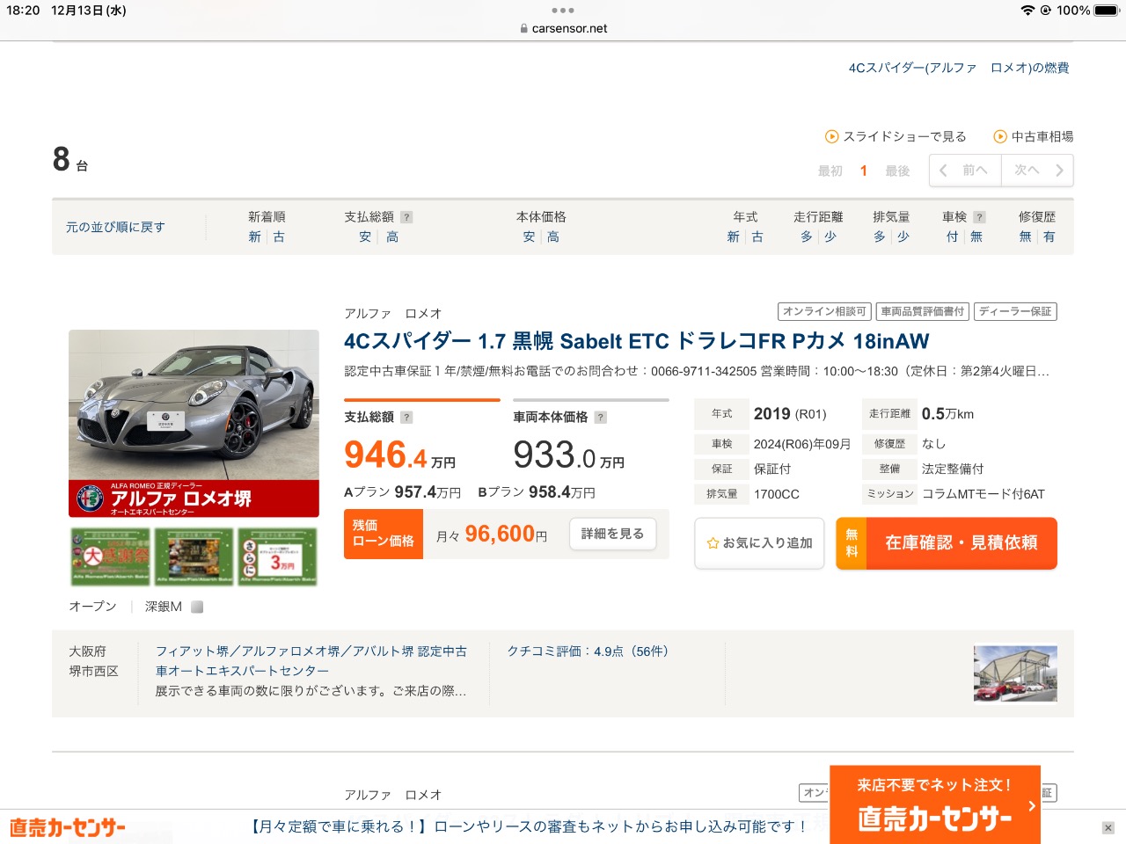Sort displacement by 少
This screenshot has height=844, width=1126.
tap(903, 236)
